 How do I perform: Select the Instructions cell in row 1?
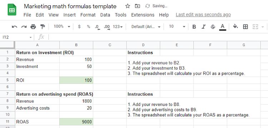[x=143, y=53]
